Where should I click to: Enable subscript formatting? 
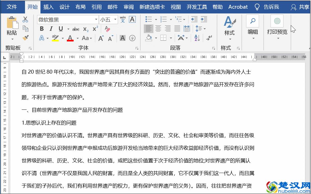[x=86, y=29]
